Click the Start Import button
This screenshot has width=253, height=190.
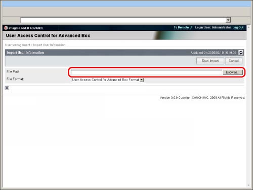tap(210, 61)
